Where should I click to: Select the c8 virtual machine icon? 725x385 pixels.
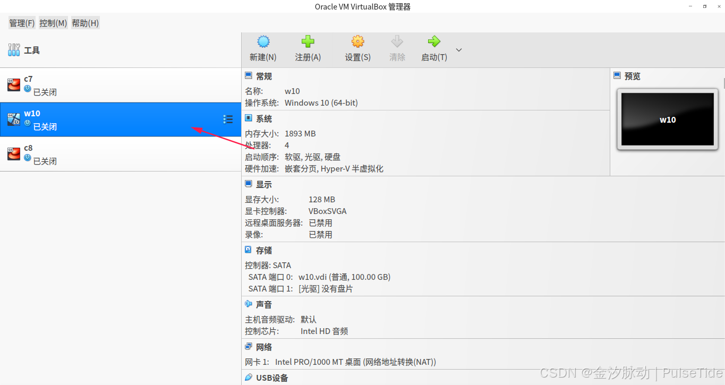[14, 154]
